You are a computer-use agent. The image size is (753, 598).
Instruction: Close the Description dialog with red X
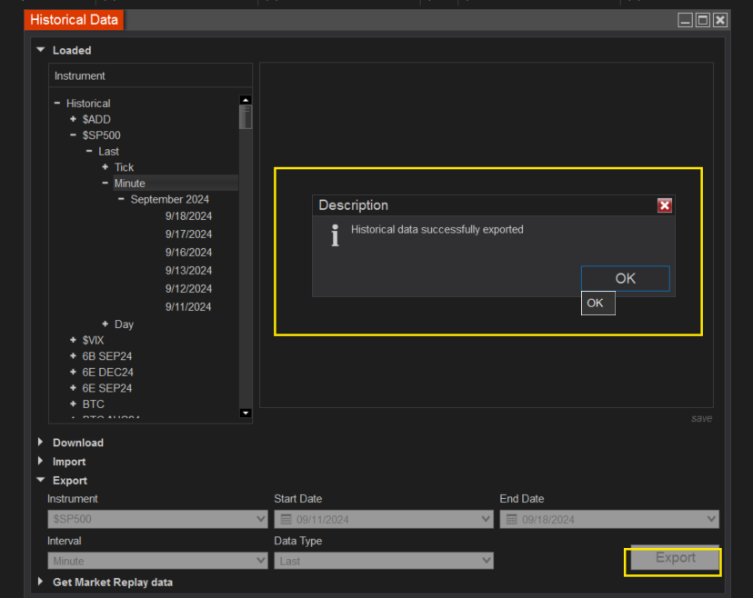pos(664,205)
